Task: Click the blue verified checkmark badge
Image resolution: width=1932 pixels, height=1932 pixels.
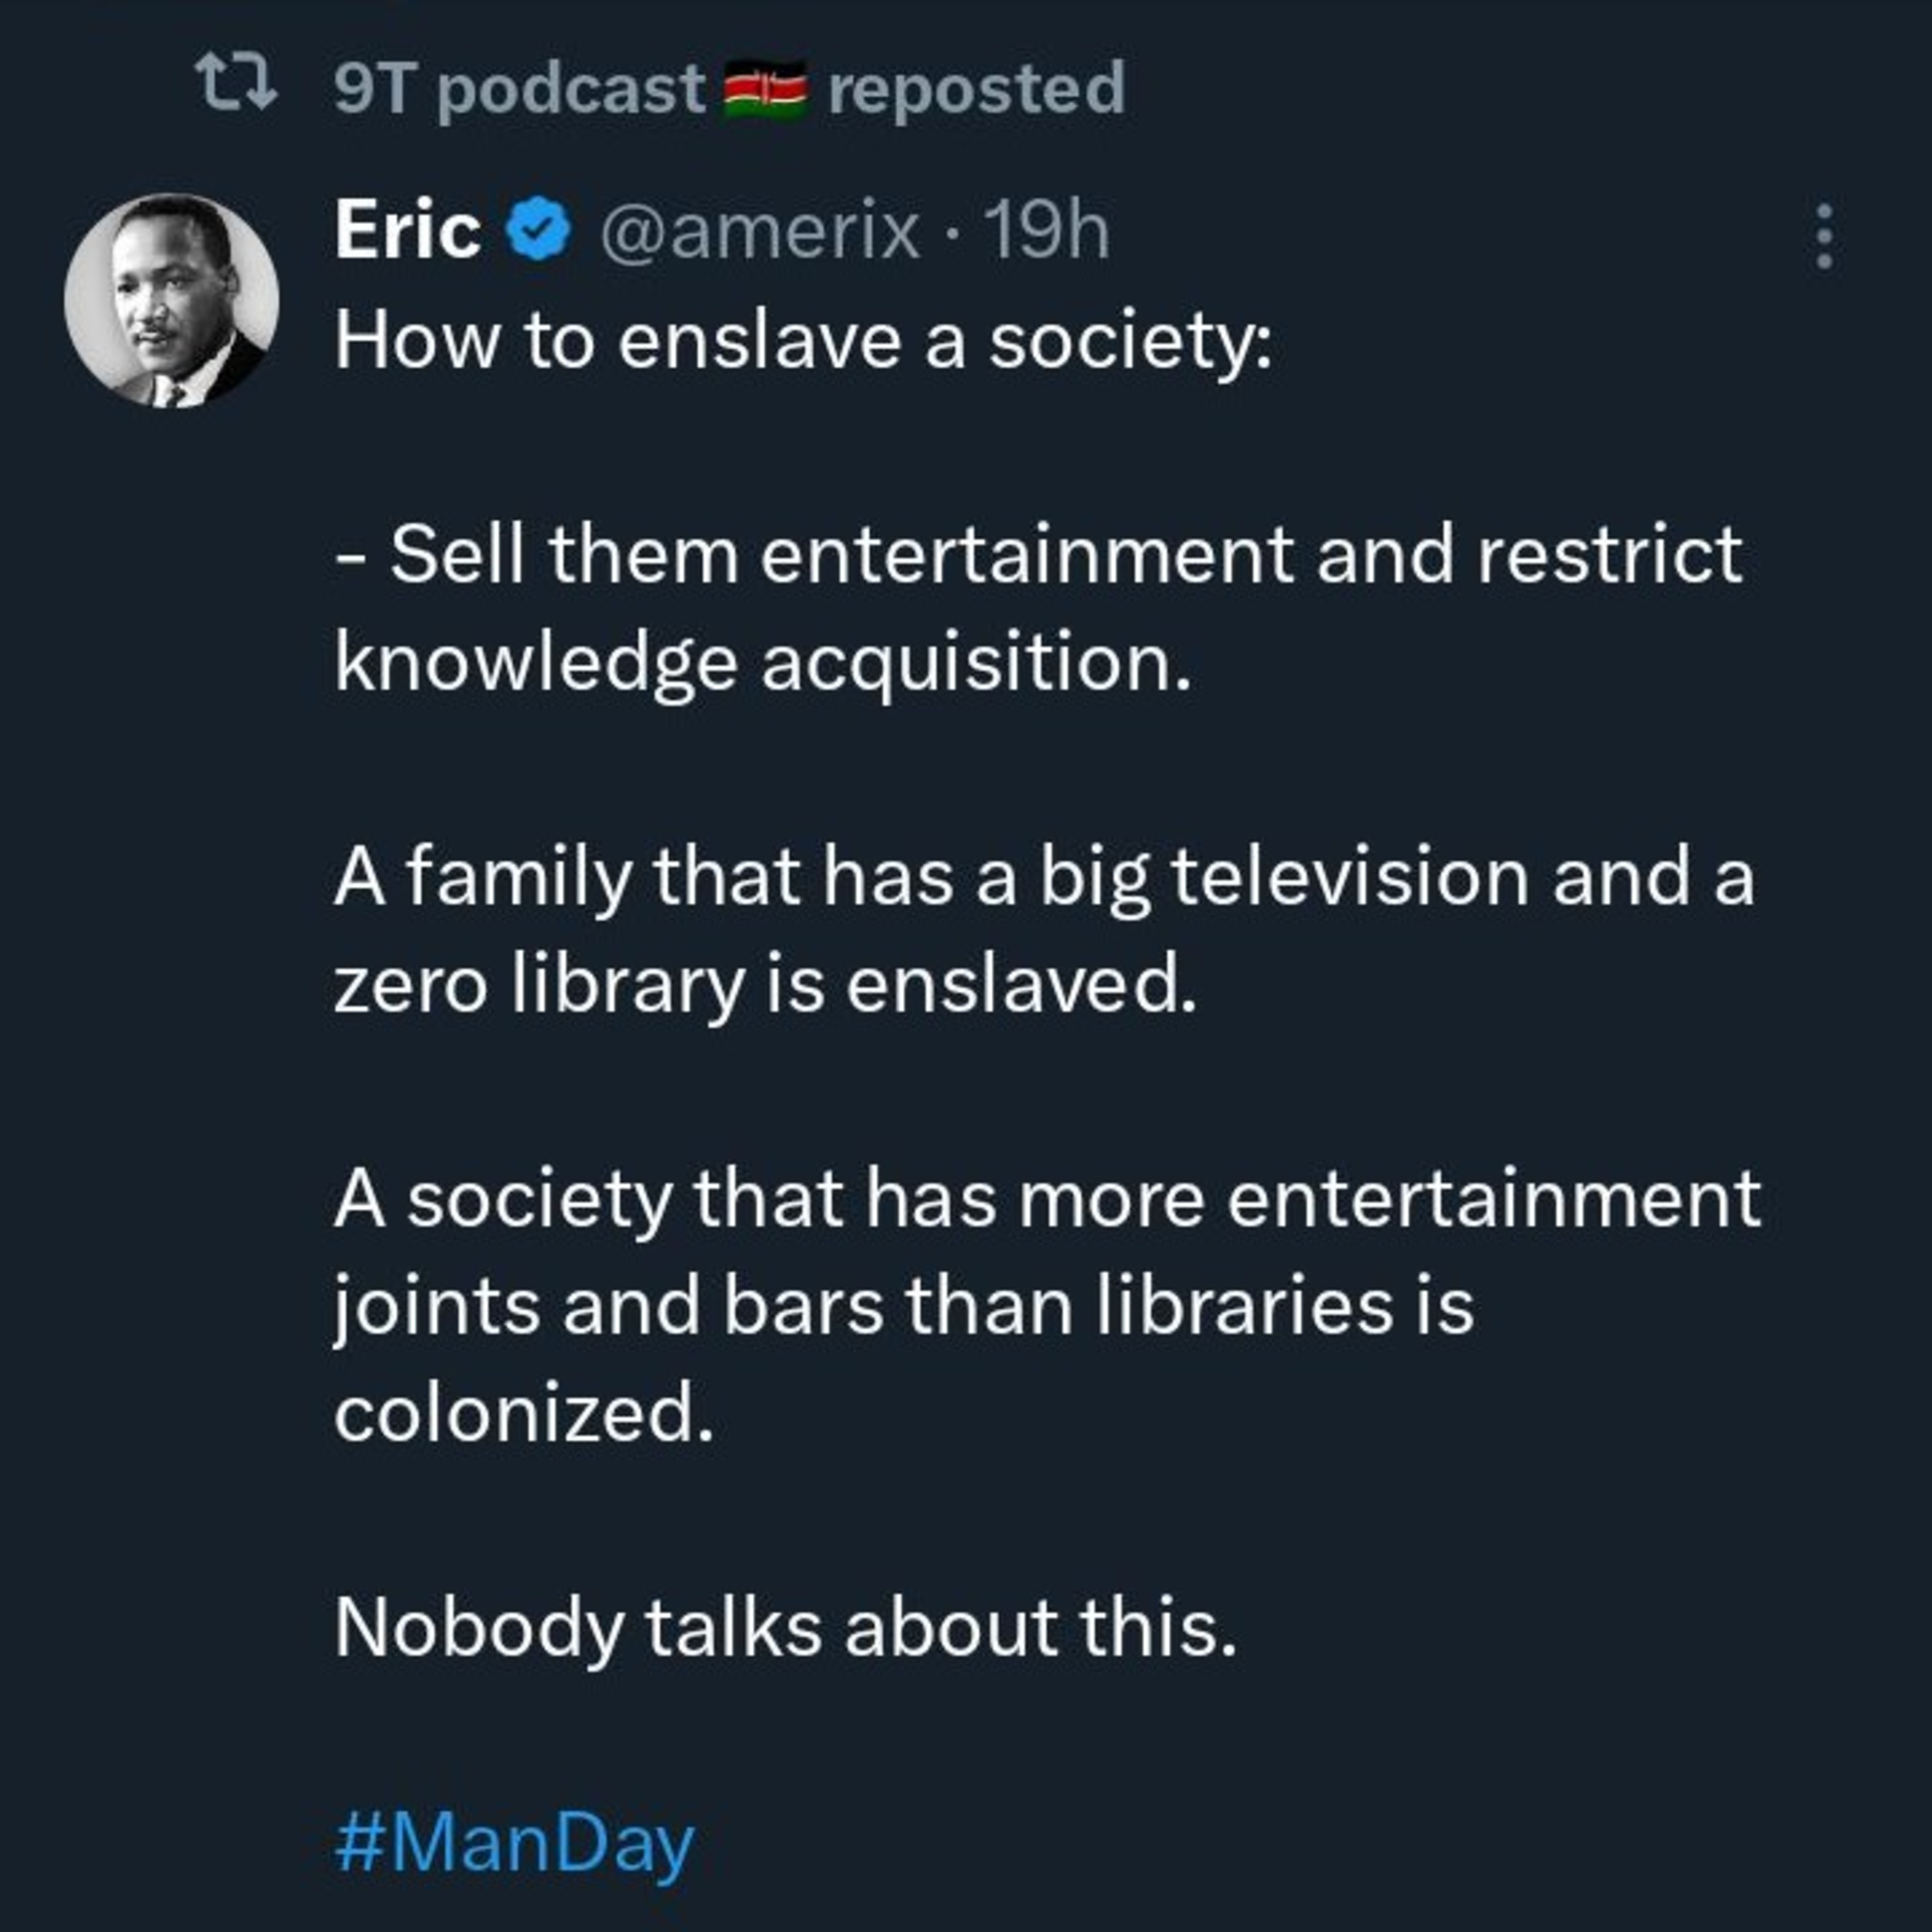Action: pyautogui.click(x=539, y=230)
